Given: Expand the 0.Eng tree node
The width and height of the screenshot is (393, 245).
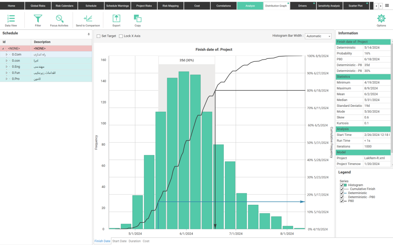Looking at the screenshot, I should tap(7, 67).
